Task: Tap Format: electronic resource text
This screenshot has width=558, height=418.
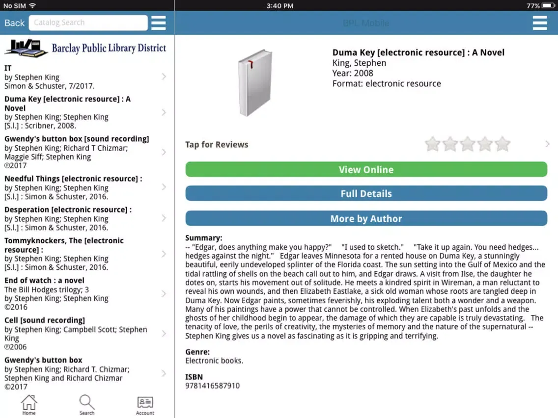Action: pyautogui.click(x=387, y=83)
